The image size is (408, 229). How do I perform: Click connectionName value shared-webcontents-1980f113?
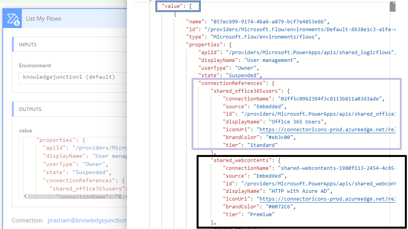point(336,168)
